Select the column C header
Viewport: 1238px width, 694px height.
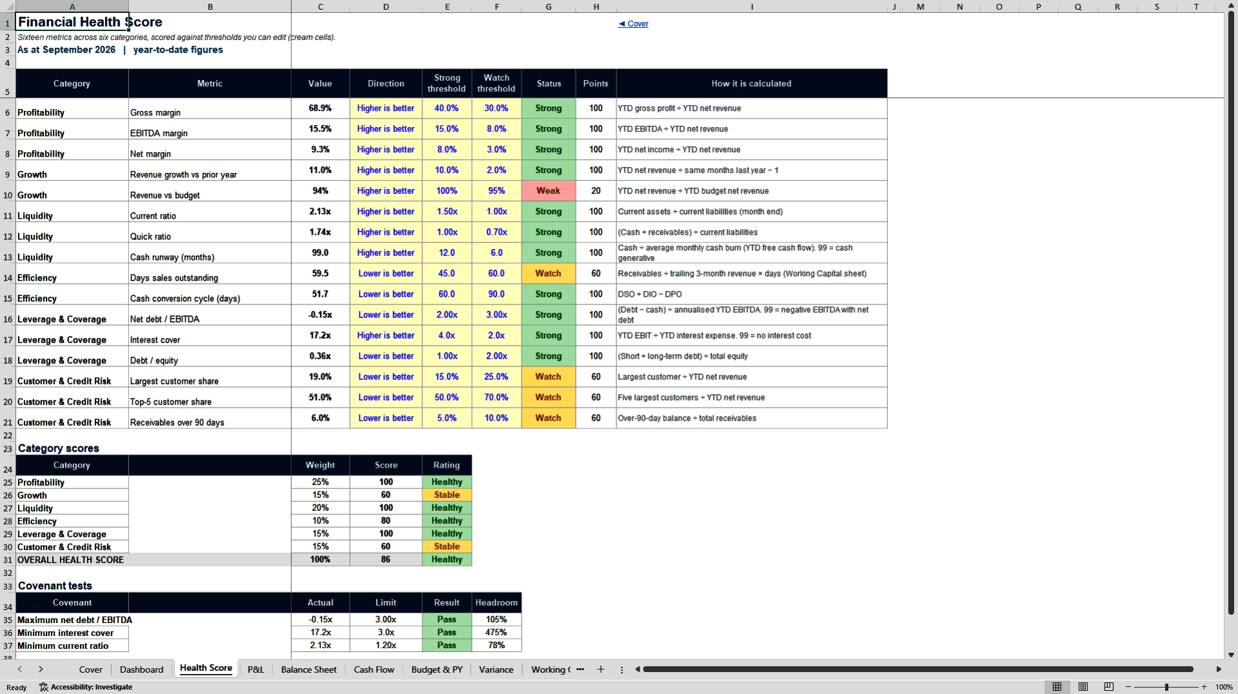point(320,6)
